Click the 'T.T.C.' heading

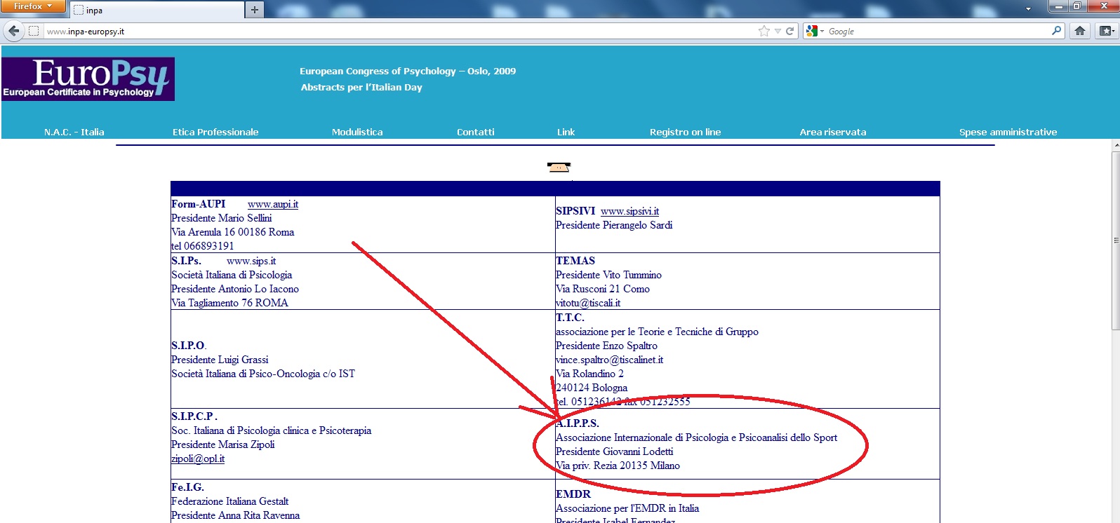[x=570, y=318]
